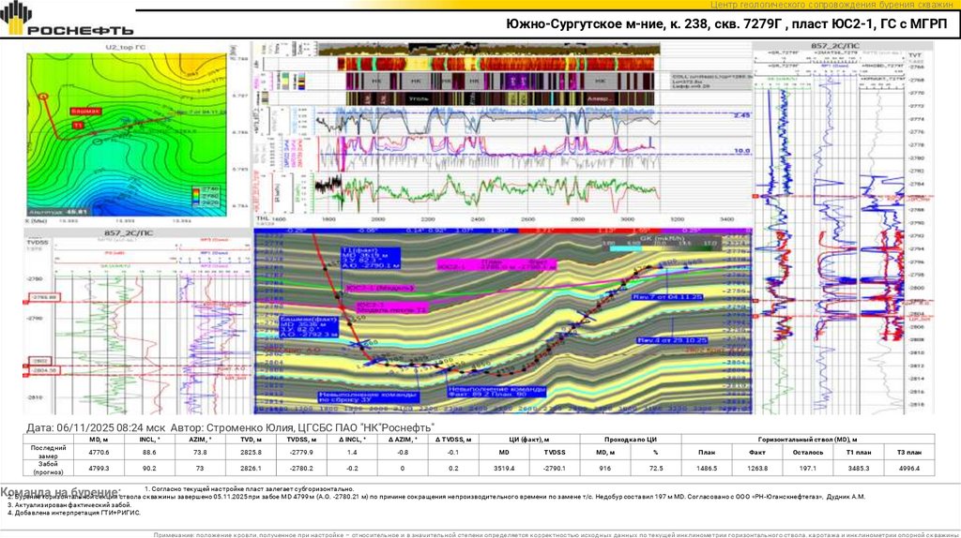
Task: Click the 'Rev.7 от 04.11.25' label
Action: click(x=667, y=297)
